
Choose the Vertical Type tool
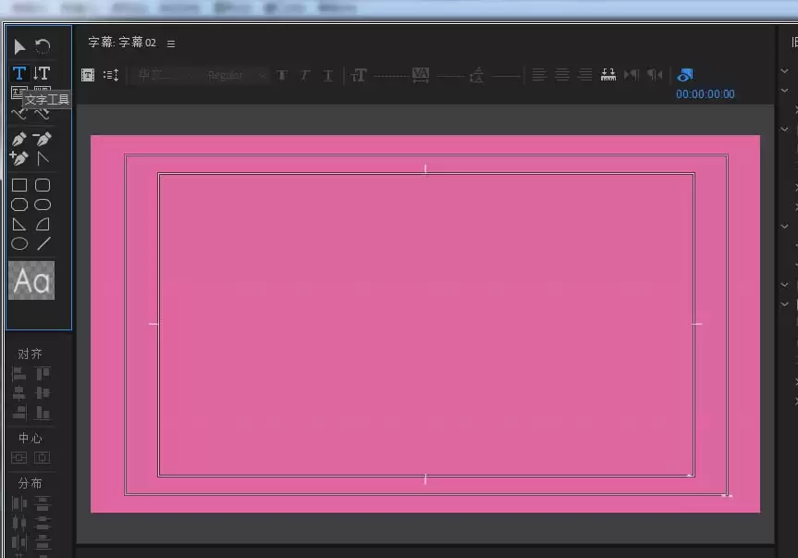point(42,73)
